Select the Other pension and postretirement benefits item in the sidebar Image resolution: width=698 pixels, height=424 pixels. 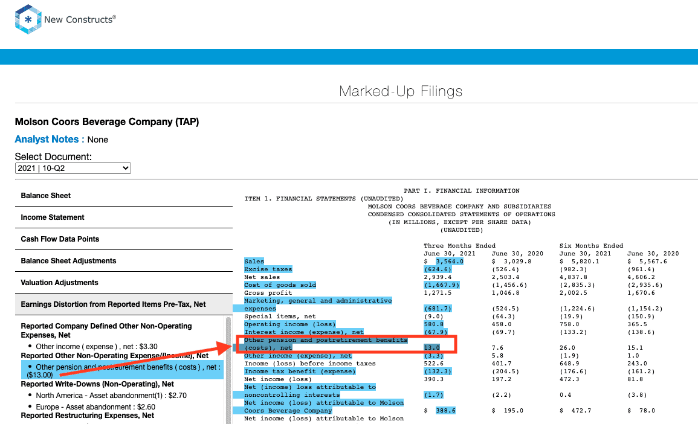[123, 371]
